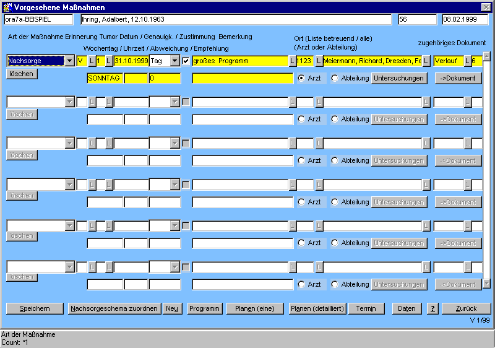Screen dimensions: 495x348
Task: Go back with the Zurück button
Action: (467, 308)
